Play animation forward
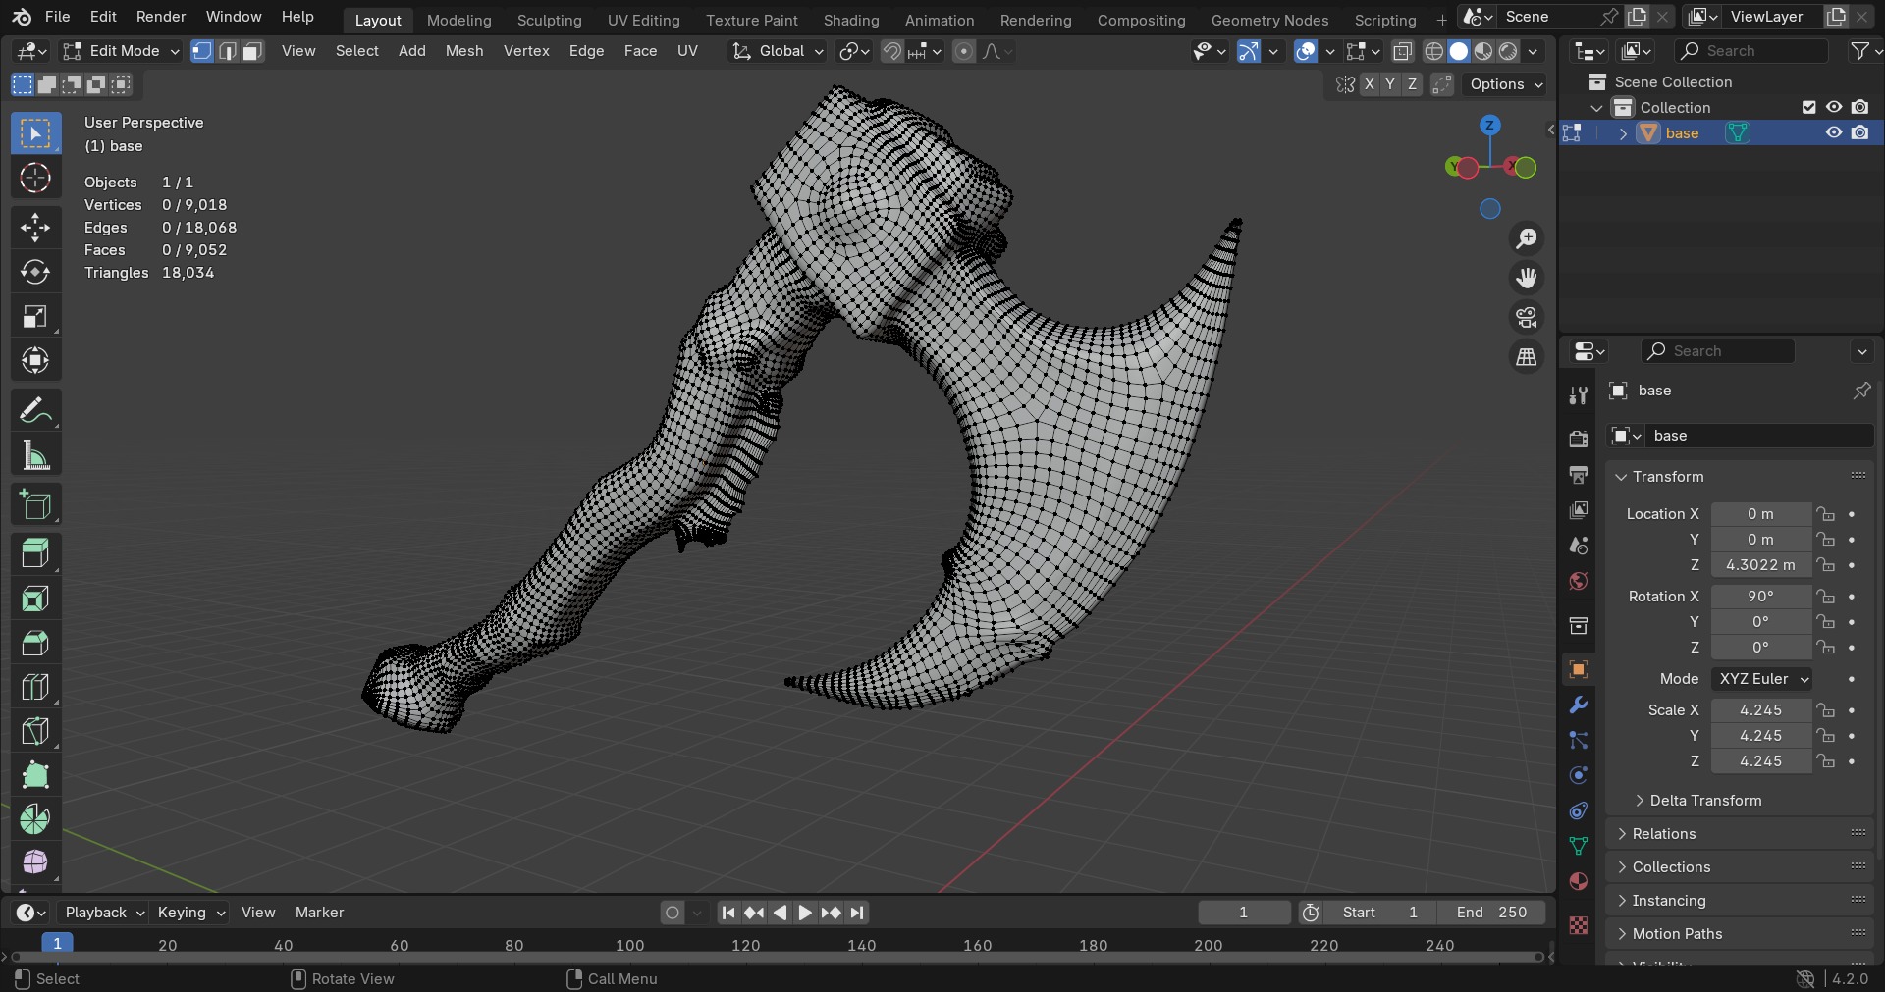 805,913
